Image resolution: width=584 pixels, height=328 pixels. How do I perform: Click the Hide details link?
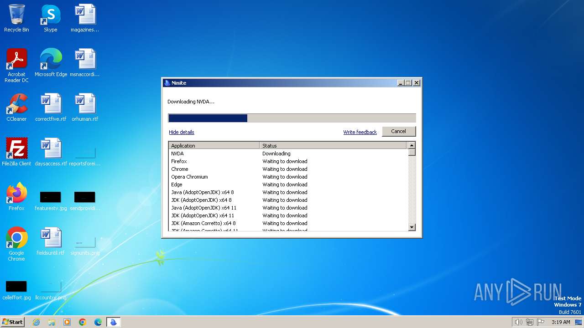182,132
